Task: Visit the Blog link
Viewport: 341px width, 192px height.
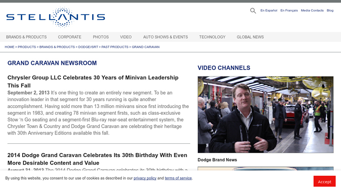Action: click(x=330, y=11)
